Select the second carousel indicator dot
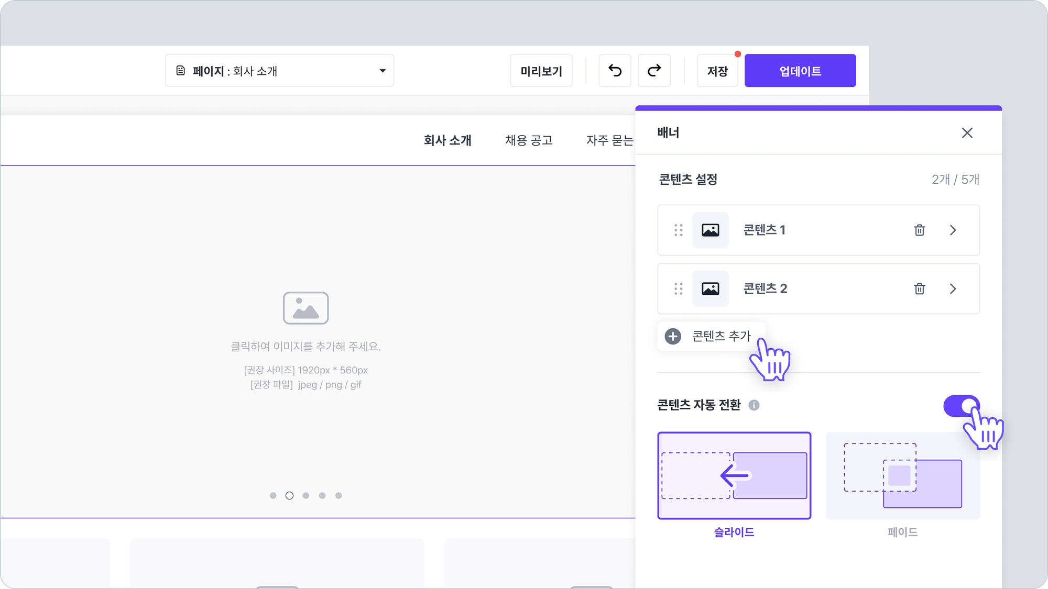The image size is (1048, 589). [x=289, y=496]
